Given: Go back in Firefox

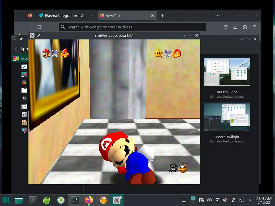Looking at the screenshot, I should pyautogui.click(x=20, y=27).
